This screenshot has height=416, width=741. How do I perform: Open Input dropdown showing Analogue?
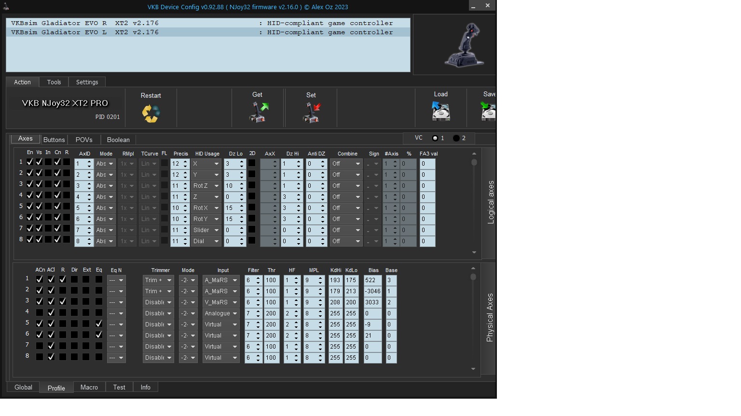tap(221, 313)
